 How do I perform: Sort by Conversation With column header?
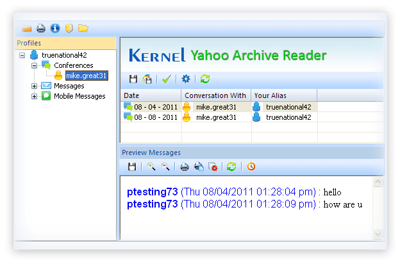coord(216,95)
